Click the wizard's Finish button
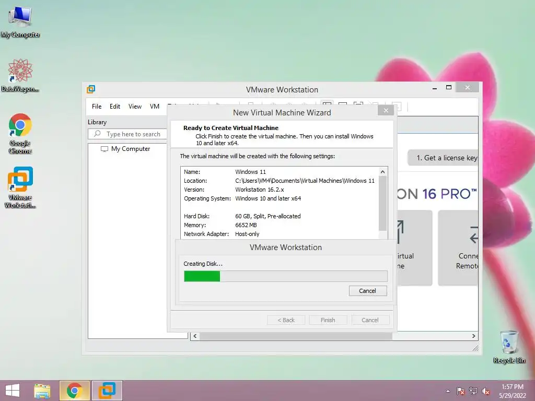Image resolution: width=535 pixels, height=401 pixels. point(328,320)
